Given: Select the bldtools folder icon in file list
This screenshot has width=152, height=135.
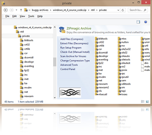Looking at the screenshot, I should (x=97, y=39).
